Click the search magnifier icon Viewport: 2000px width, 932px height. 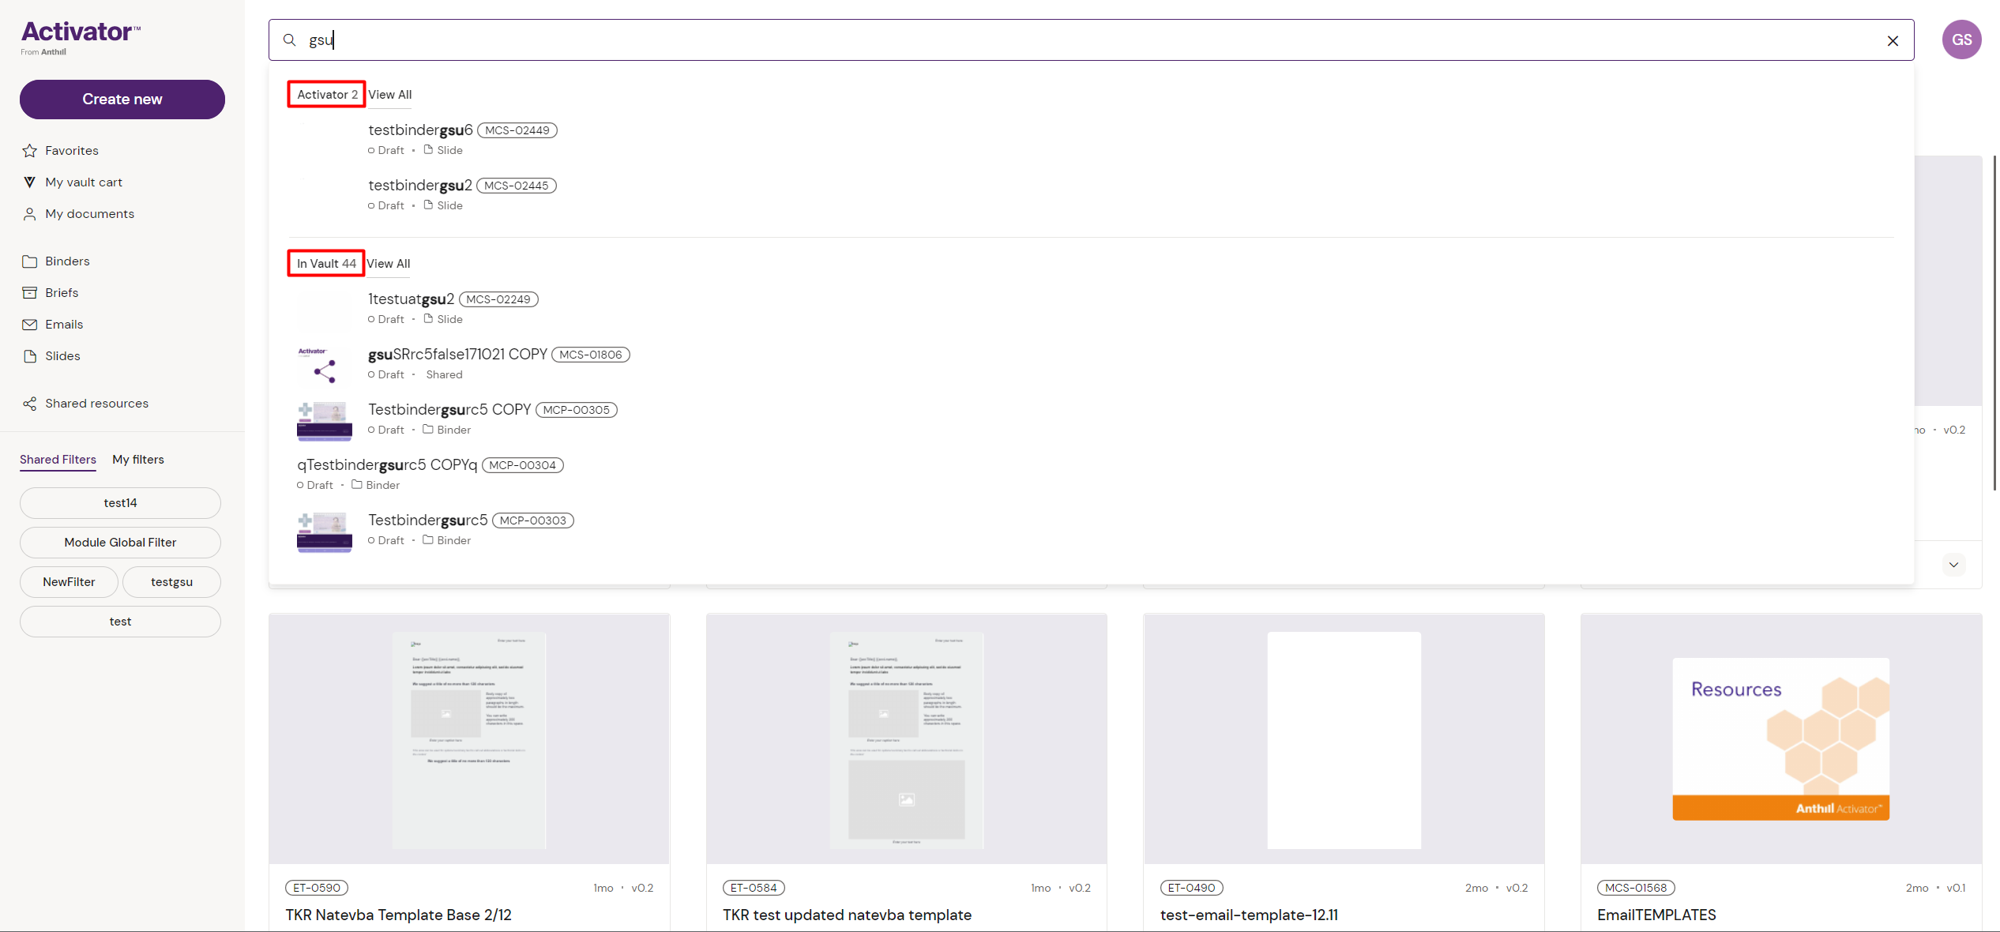290,40
